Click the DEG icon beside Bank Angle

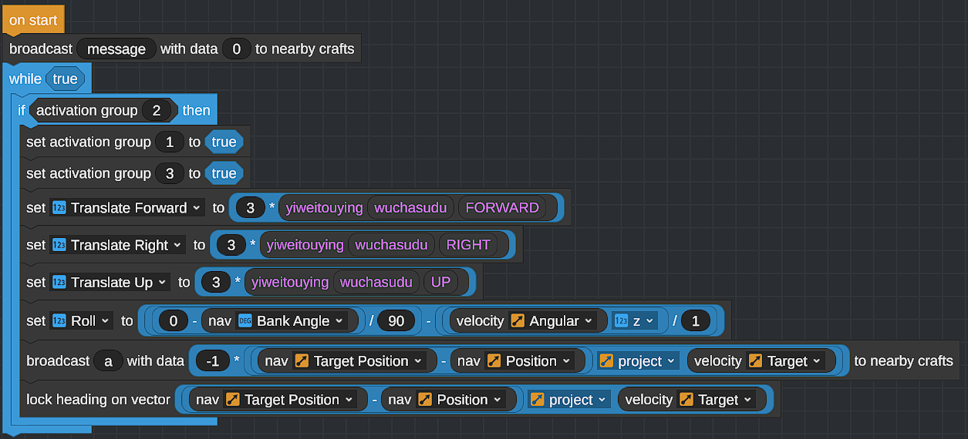tap(245, 321)
